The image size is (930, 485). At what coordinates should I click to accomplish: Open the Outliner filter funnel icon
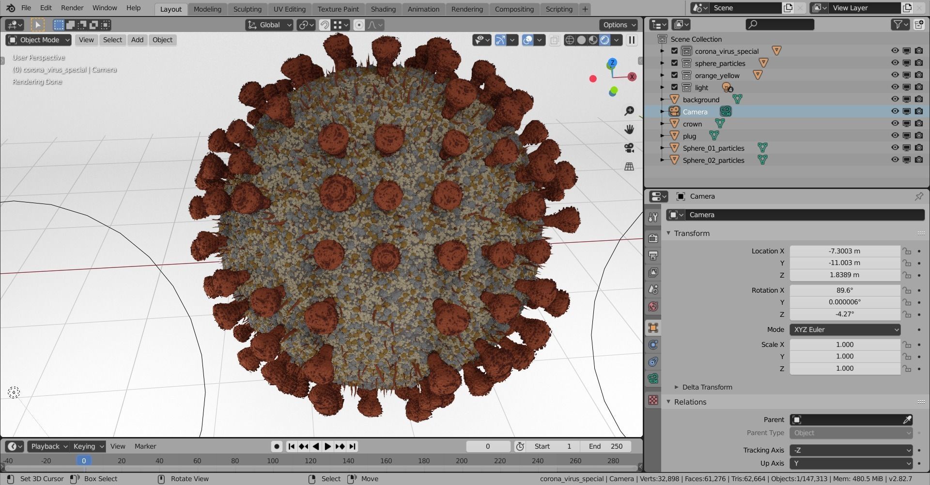click(898, 24)
